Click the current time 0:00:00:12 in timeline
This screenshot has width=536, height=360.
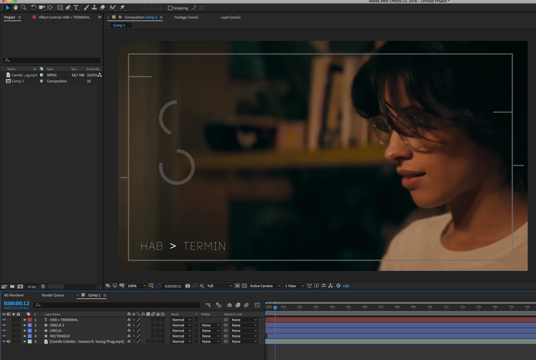click(17, 303)
